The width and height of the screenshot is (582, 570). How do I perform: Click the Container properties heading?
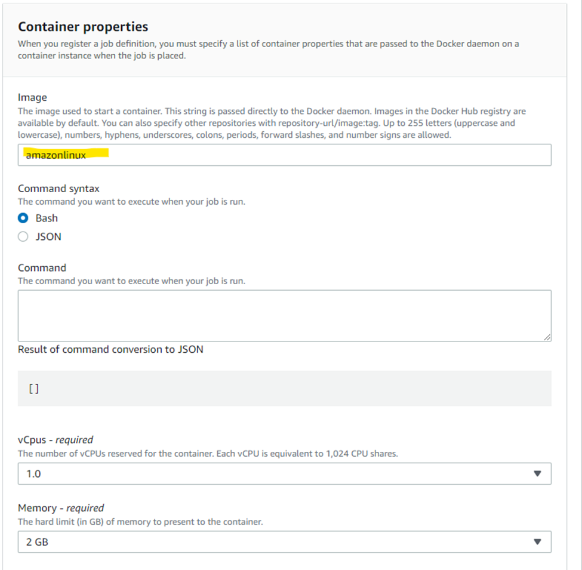click(x=83, y=27)
